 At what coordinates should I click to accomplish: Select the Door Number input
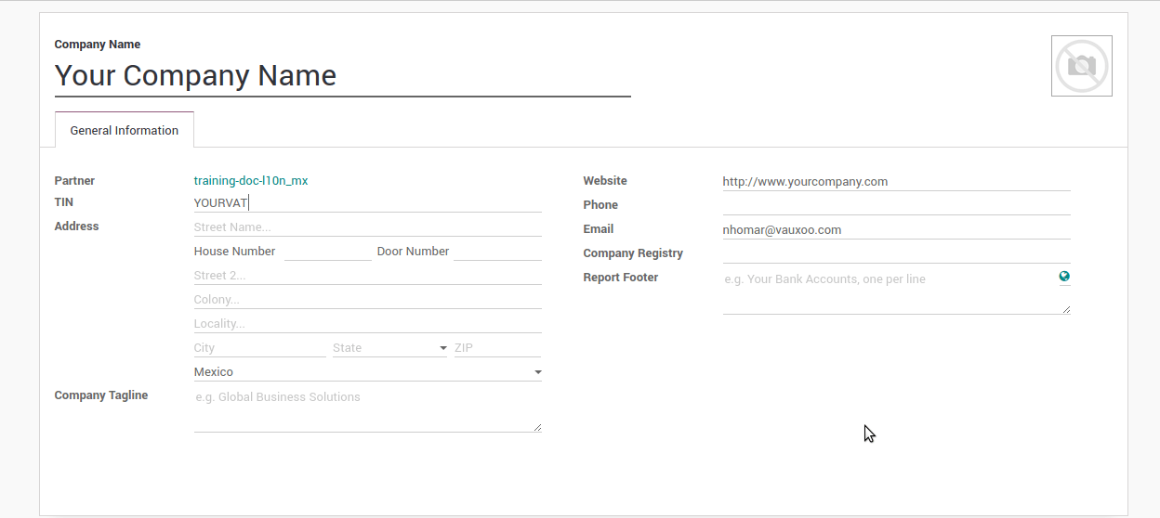pyautogui.click(x=496, y=252)
